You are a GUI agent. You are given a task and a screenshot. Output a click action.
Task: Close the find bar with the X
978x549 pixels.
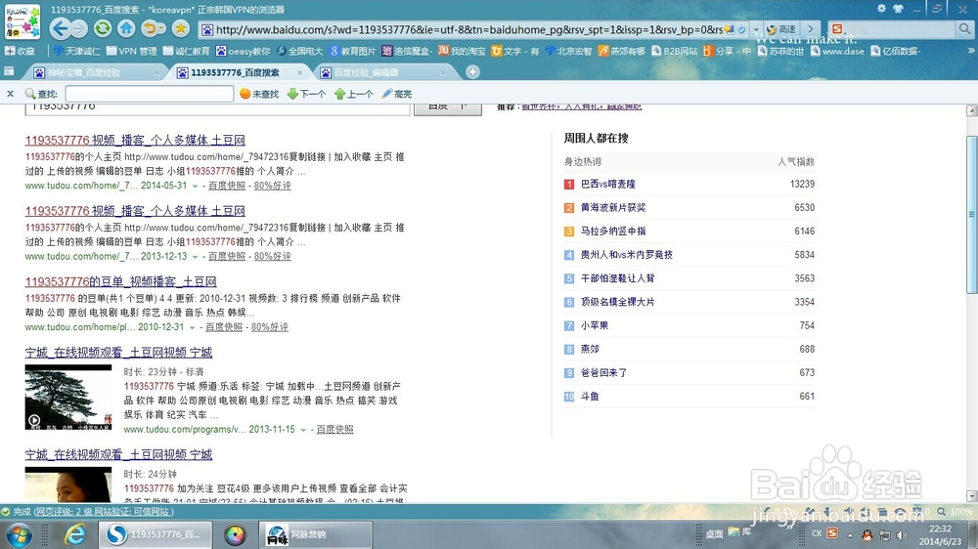pos(10,94)
